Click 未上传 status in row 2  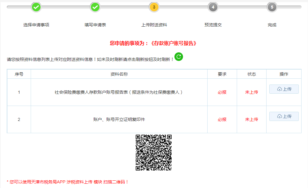[251, 119]
